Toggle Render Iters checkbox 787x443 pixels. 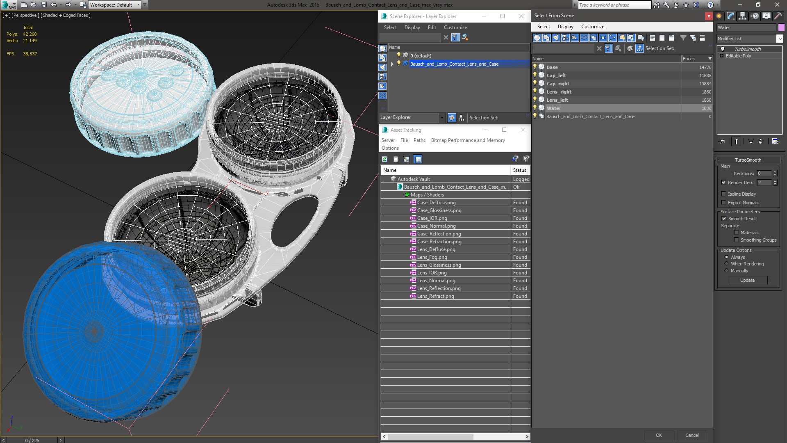click(723, 183)
